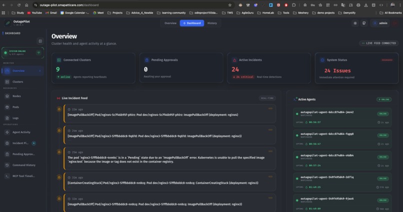The image size is (403, 212).
Task: Open the browser profile avatar
Action: click(x=392, y=5)
